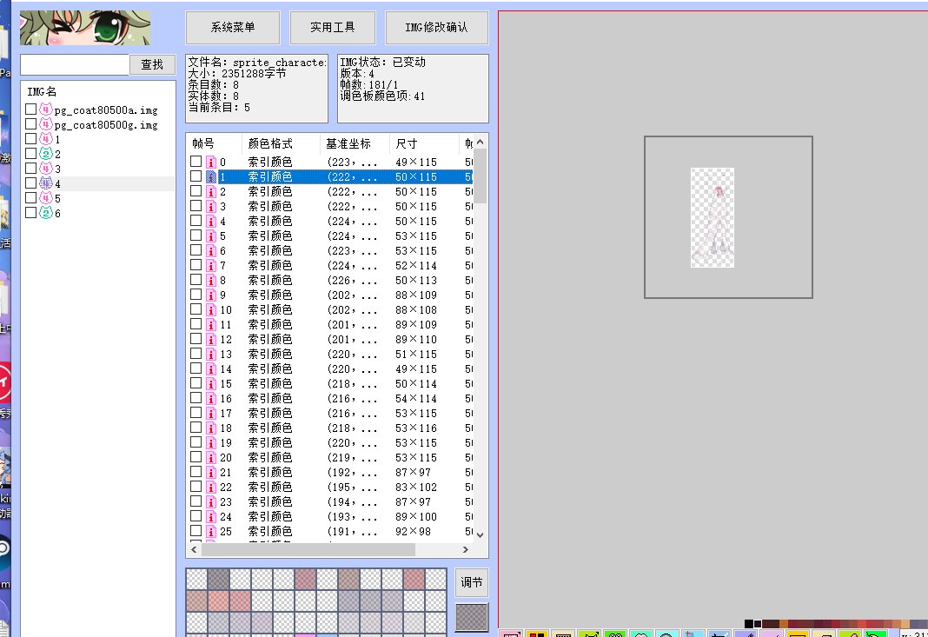Pick the orange-brown swatch in bottom color strip
The height and width of the screenshot is (637, 928).
[x=784, y=623]
